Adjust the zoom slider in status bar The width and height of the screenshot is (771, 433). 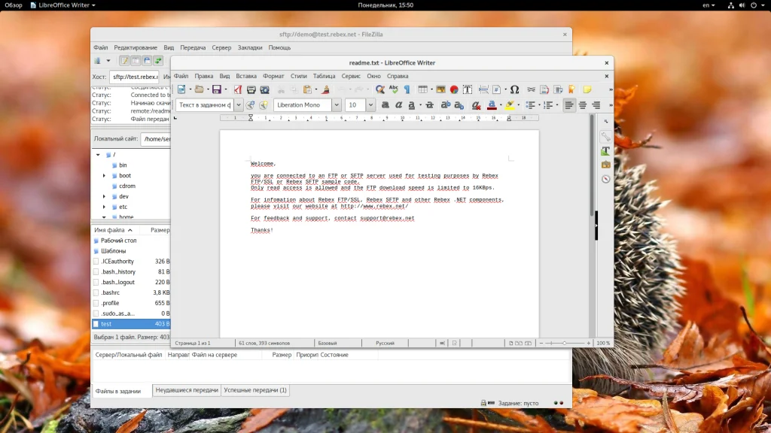(x=564, y=343)
